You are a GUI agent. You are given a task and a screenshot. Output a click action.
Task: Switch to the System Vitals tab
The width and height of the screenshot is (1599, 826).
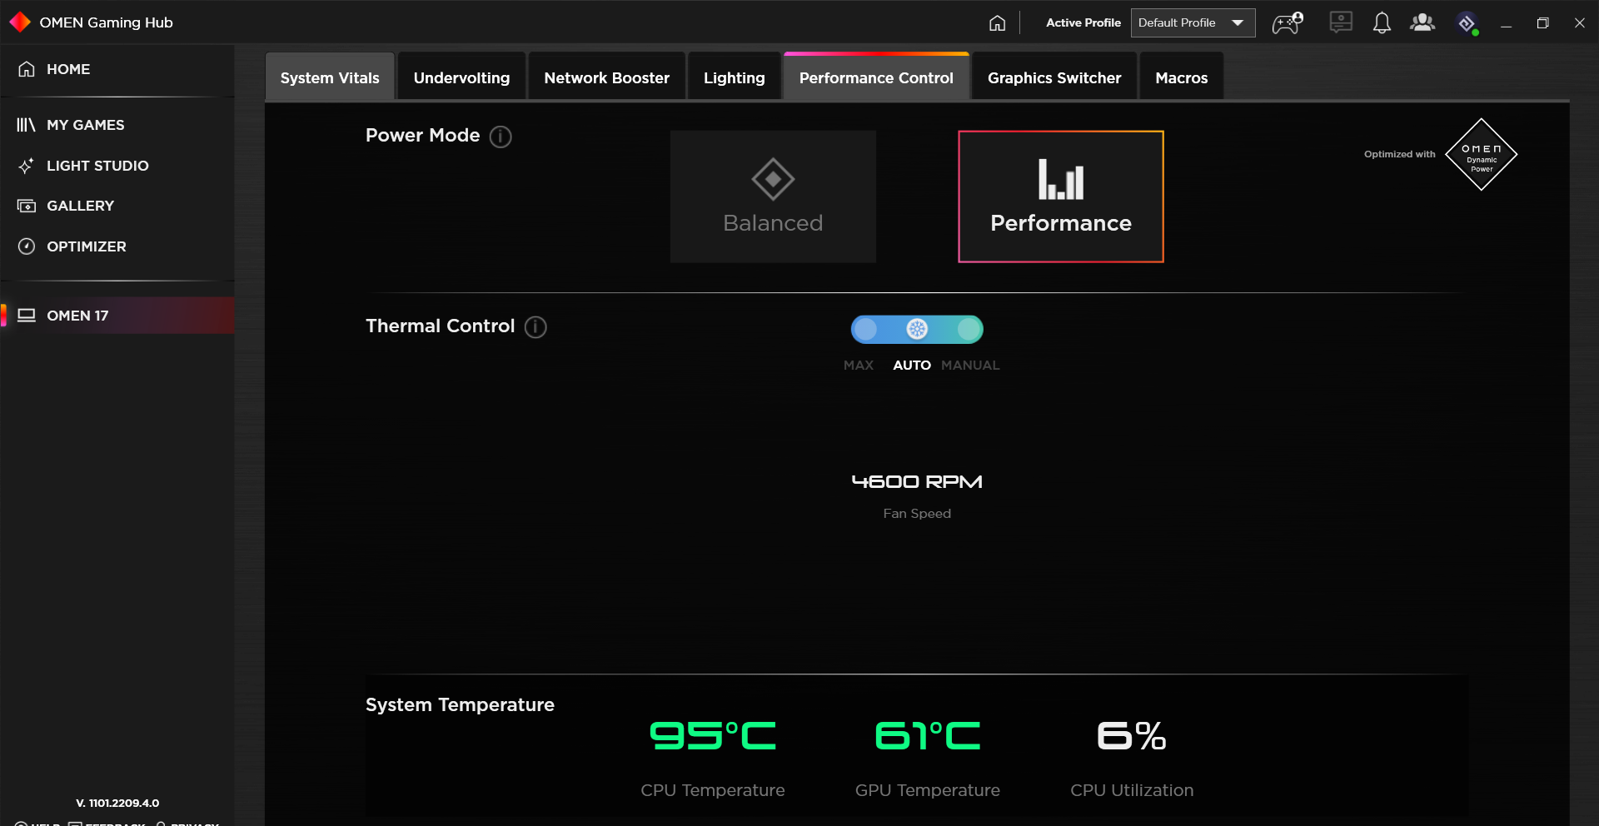(x=330, y=77)
